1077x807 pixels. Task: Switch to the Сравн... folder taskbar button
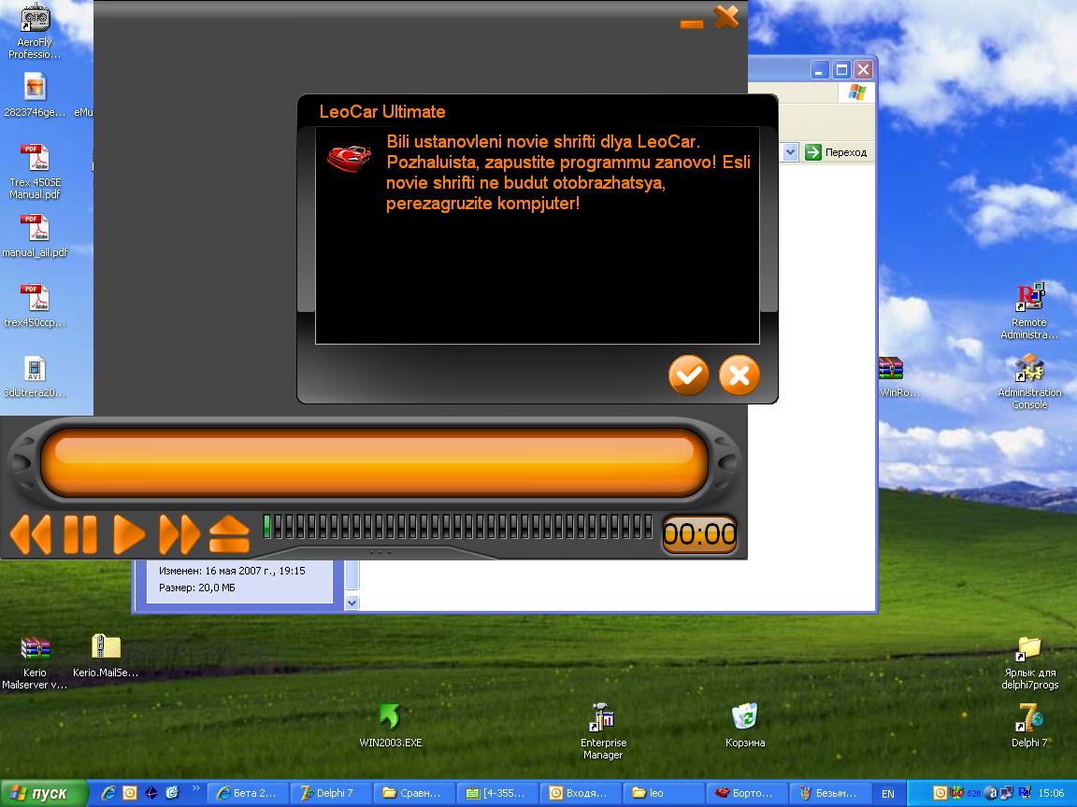415,793
